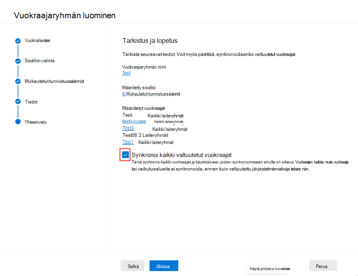This screenshot has height=276, width=358.
Task: Click the Vuokraajaryhmän luominen page title
Action: click(64, 15)
